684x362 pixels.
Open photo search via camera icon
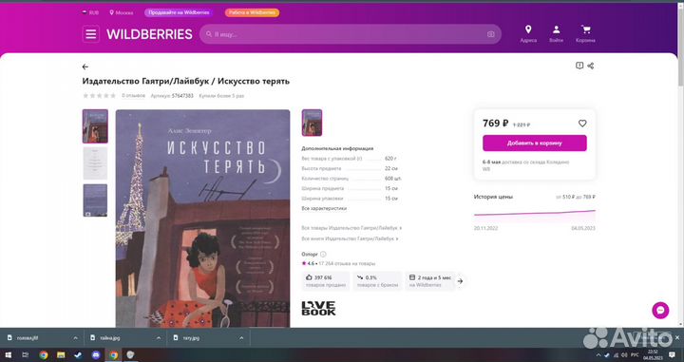[x=491, y=34]
